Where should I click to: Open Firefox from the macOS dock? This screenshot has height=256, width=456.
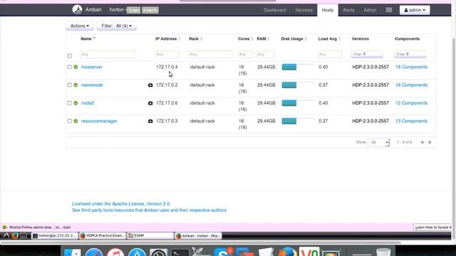point(288,252)
